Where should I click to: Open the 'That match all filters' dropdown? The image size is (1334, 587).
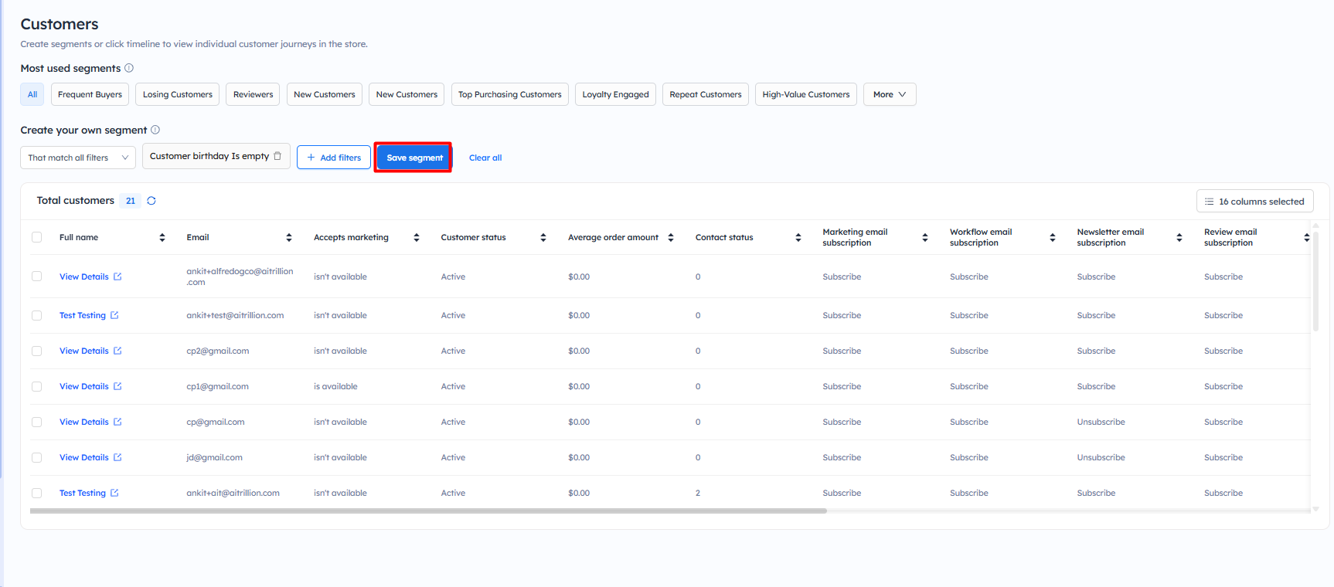pos(78,158)
